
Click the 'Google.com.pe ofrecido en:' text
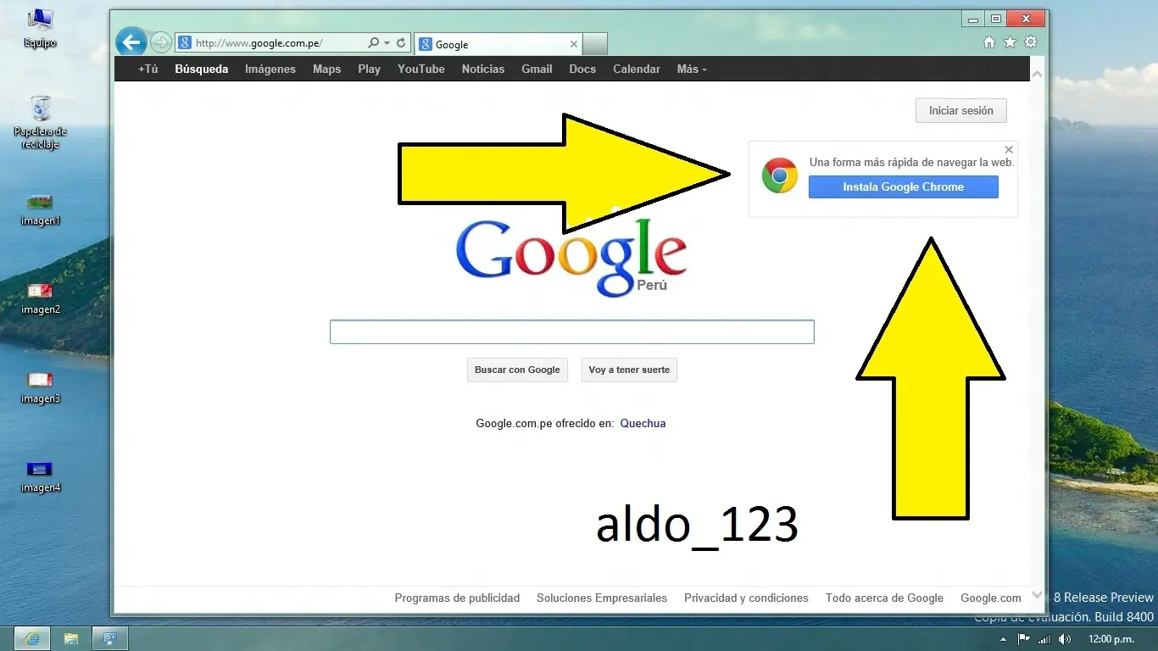(x=544, y=424)
